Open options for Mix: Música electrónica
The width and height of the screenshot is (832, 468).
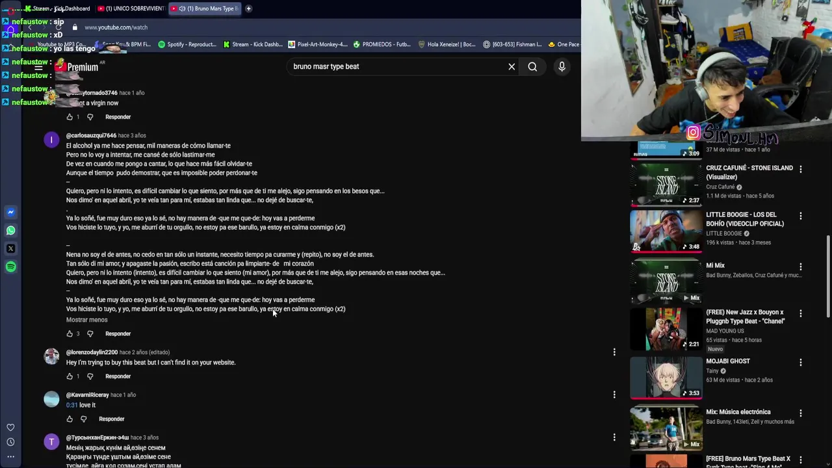[800, 413]
